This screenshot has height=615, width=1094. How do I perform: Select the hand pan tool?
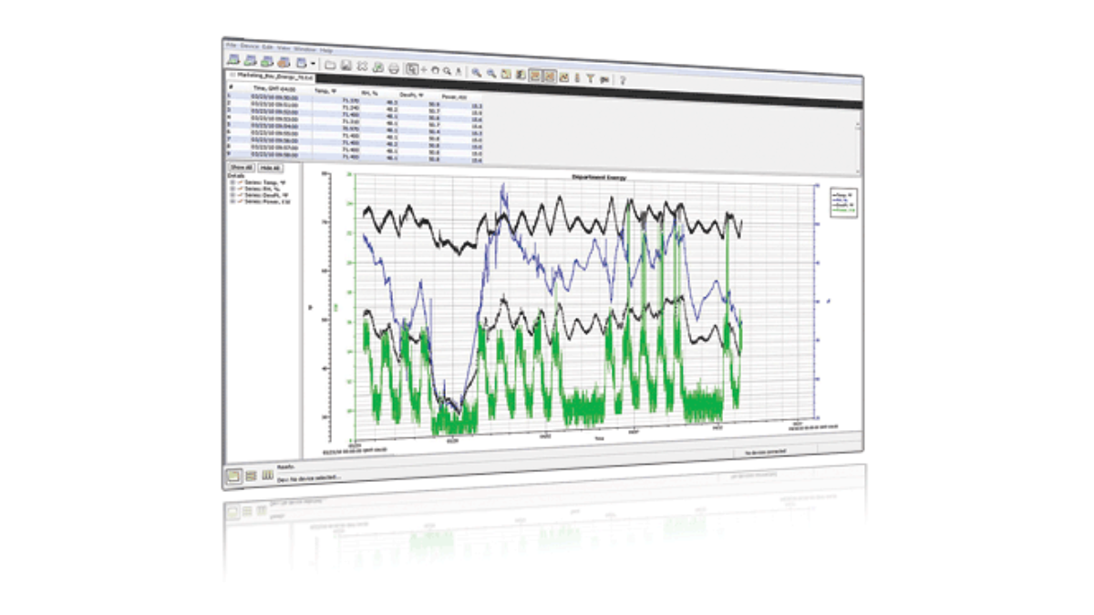pos(436,70)
